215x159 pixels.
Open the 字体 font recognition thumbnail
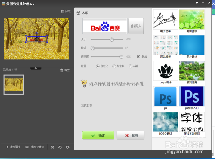coord(192,122)
